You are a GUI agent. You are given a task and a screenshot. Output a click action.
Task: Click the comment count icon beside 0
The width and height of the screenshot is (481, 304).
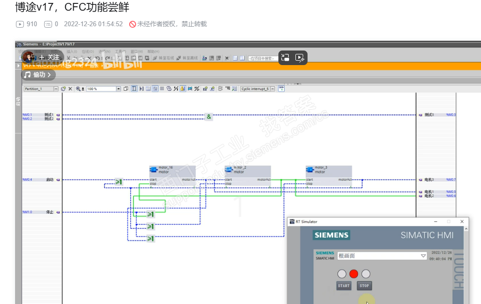[x=48, y=24]
